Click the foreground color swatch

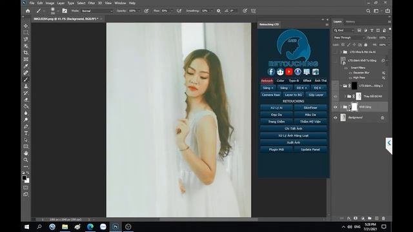point(25,178)
